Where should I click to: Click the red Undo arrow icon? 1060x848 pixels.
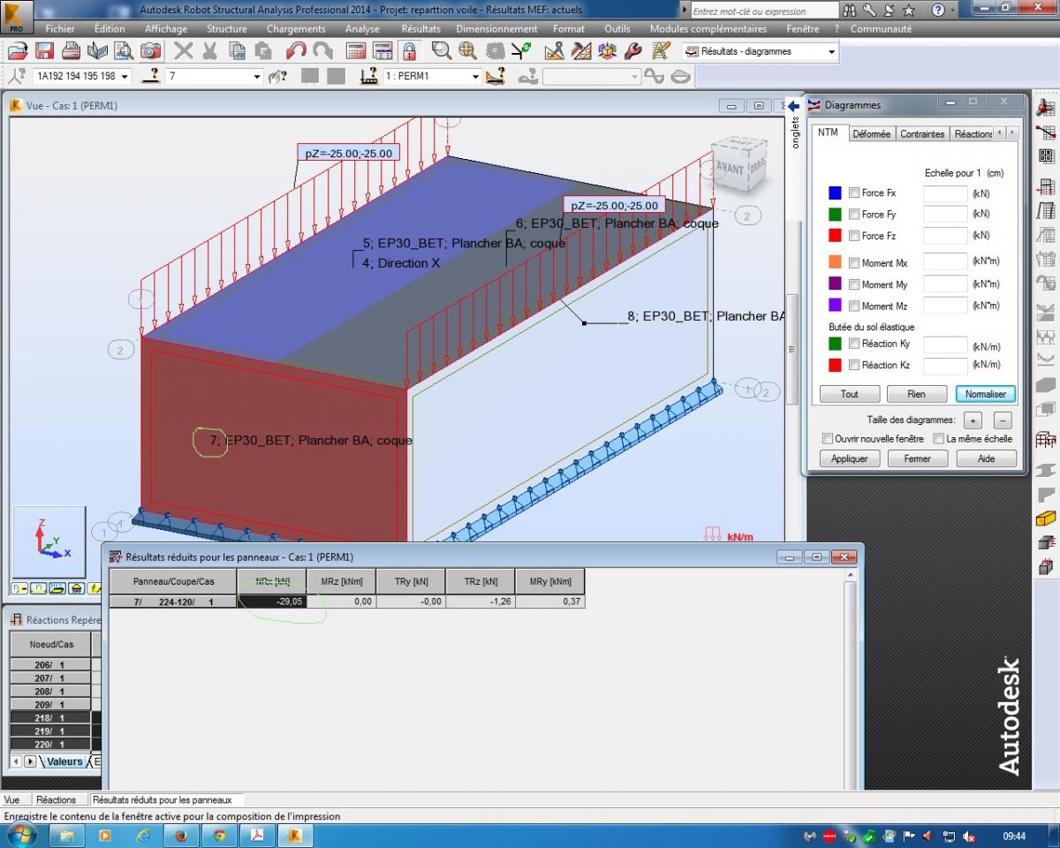[297, 51]
